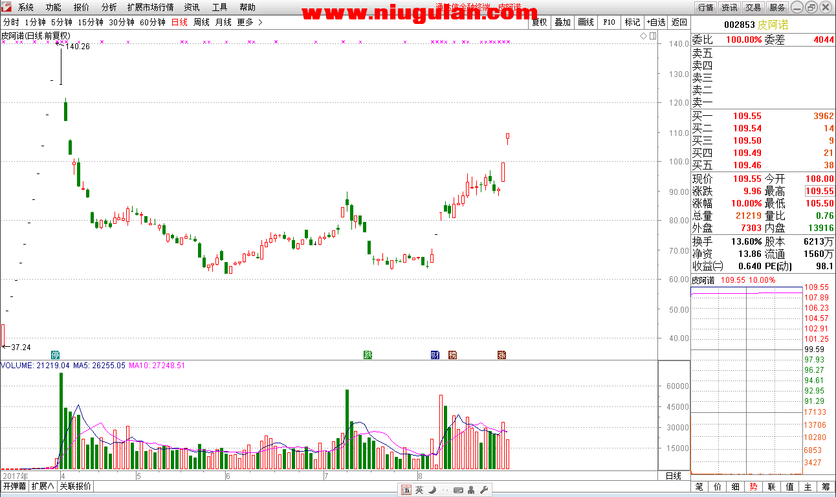Viewport: 836px width, 497px height.
Task: Click the green 跌 marker icon
Action: click(368, 355)
